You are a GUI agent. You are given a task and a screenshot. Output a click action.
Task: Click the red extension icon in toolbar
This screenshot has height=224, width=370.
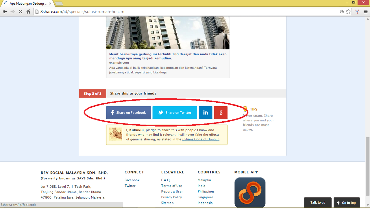pyautogui.click(x=357, y=12)
